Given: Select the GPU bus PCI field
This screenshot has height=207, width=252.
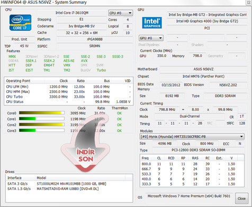Looking at the screenshot, I should [207, 28].
